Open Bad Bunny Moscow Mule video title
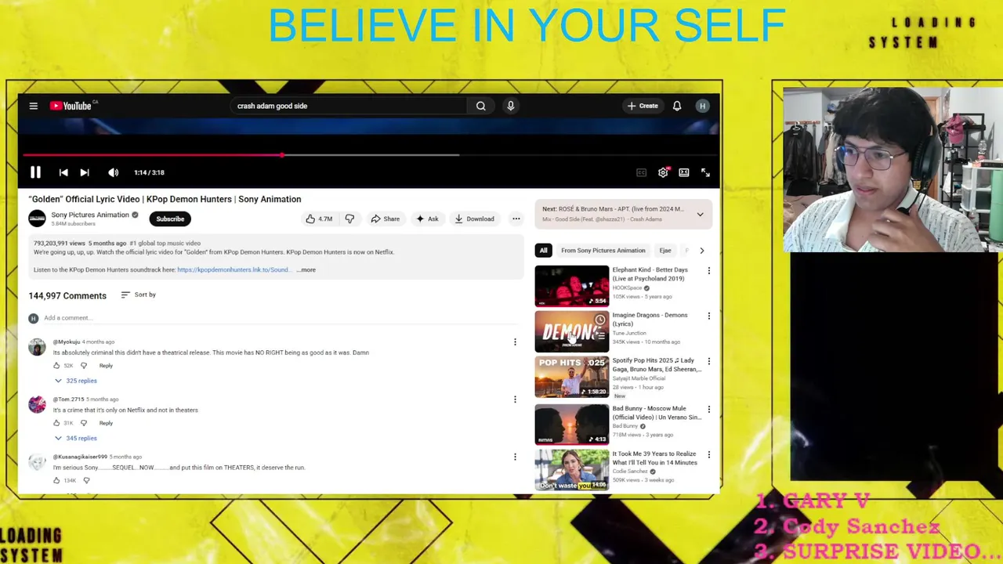 tap(657, 413)
